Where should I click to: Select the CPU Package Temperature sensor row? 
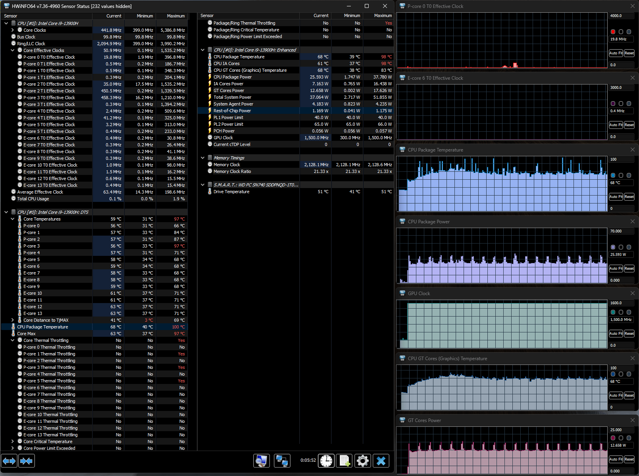tap(42, 327)
